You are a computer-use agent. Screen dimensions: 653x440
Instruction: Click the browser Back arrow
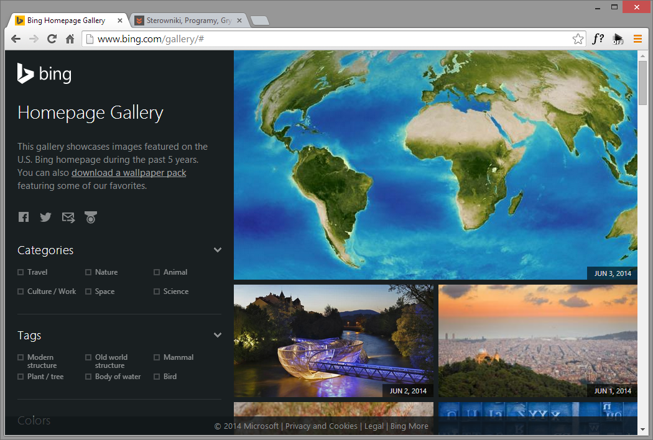click(16, 39)
